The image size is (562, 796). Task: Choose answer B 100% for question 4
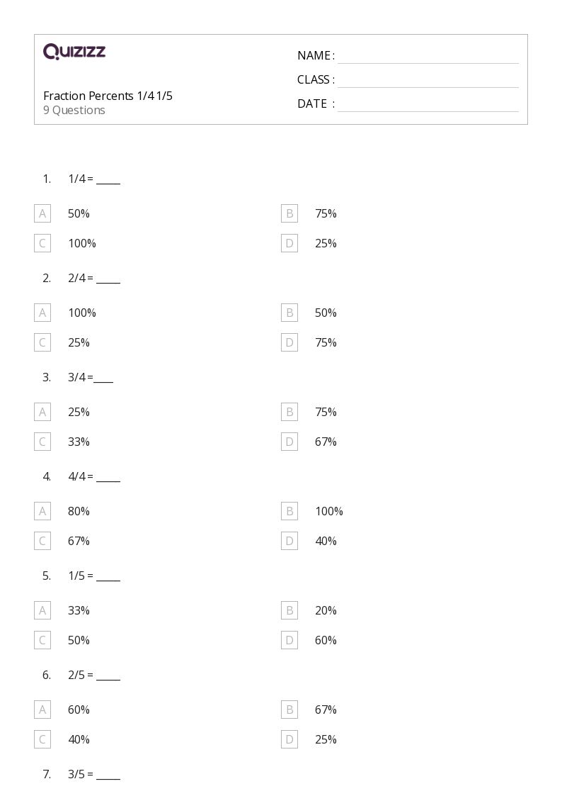pos(289,511)
